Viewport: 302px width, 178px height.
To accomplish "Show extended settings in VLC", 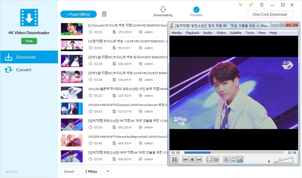I will click(216, 159).
